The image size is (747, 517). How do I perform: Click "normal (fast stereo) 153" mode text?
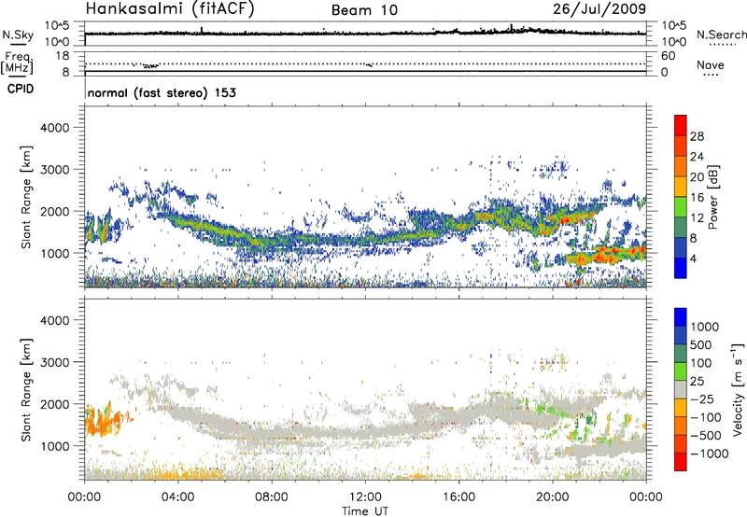(x=162, y=92)
